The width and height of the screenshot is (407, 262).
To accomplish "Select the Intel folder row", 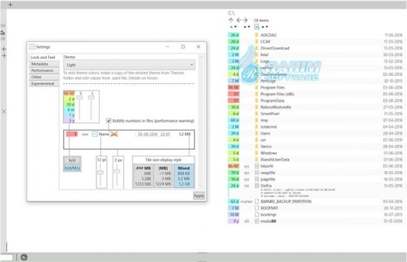I will coord(315,55).
